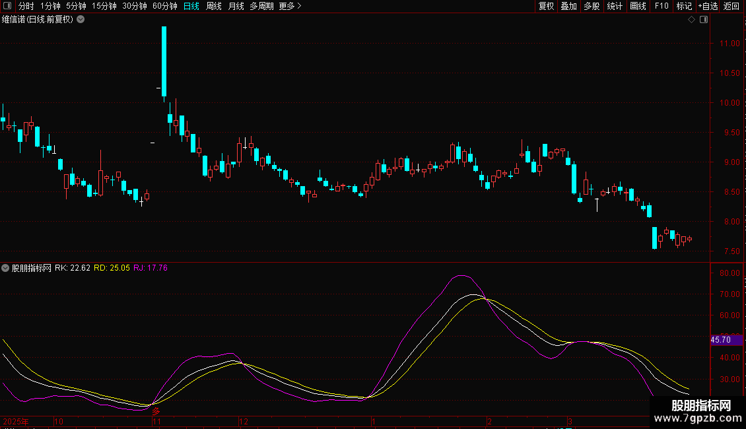
Task: Click the 返回 back button
Action: tap(731, 6)
